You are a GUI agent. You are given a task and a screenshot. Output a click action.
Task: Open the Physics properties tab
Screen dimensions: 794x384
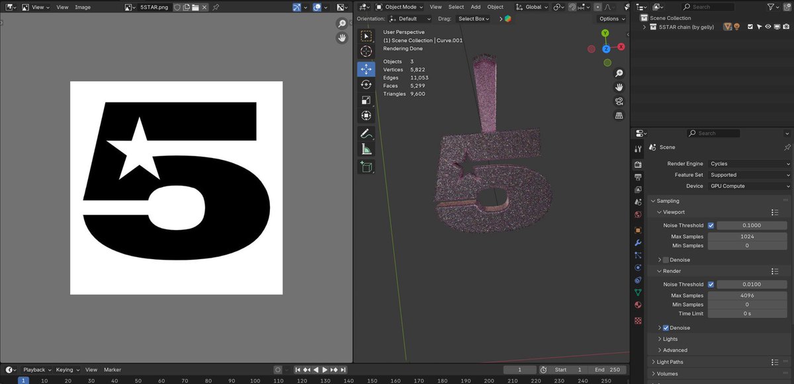point(638,268)
